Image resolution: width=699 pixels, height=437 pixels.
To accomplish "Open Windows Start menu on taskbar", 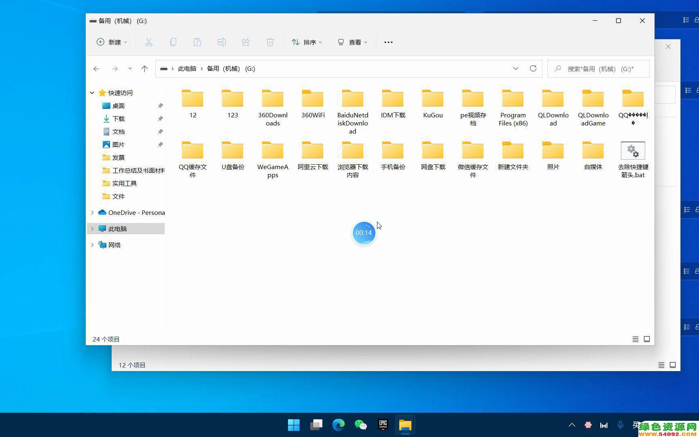I will click(294, 425).
